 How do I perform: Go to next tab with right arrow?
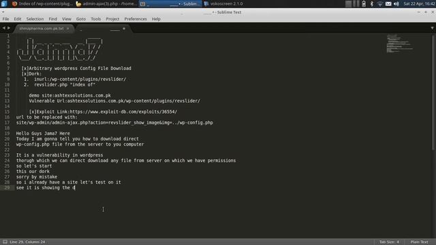pyautogui.click(x=9, y=28)
